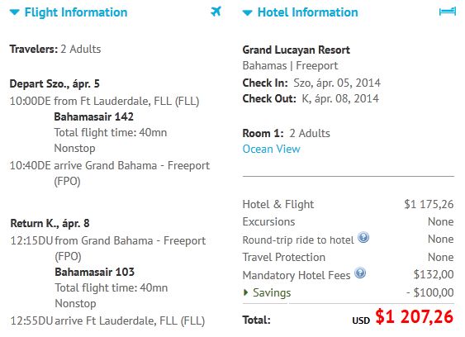Image resolution: width=465 pixels, height=337 pixels.
Task: Click the Savings amount - $100,00
Action: pyautogui.click(x=430, y=292)
